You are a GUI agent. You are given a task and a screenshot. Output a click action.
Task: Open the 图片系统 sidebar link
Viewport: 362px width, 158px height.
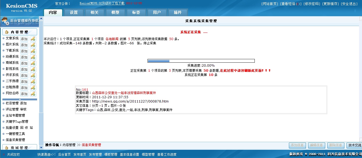coord(12,45)
